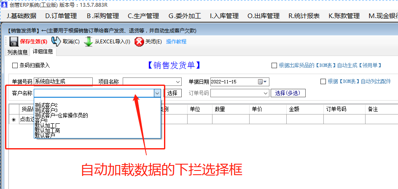Click the 数量 column header
Viewport: 398px width, 189px height.
tap(231, 109)
